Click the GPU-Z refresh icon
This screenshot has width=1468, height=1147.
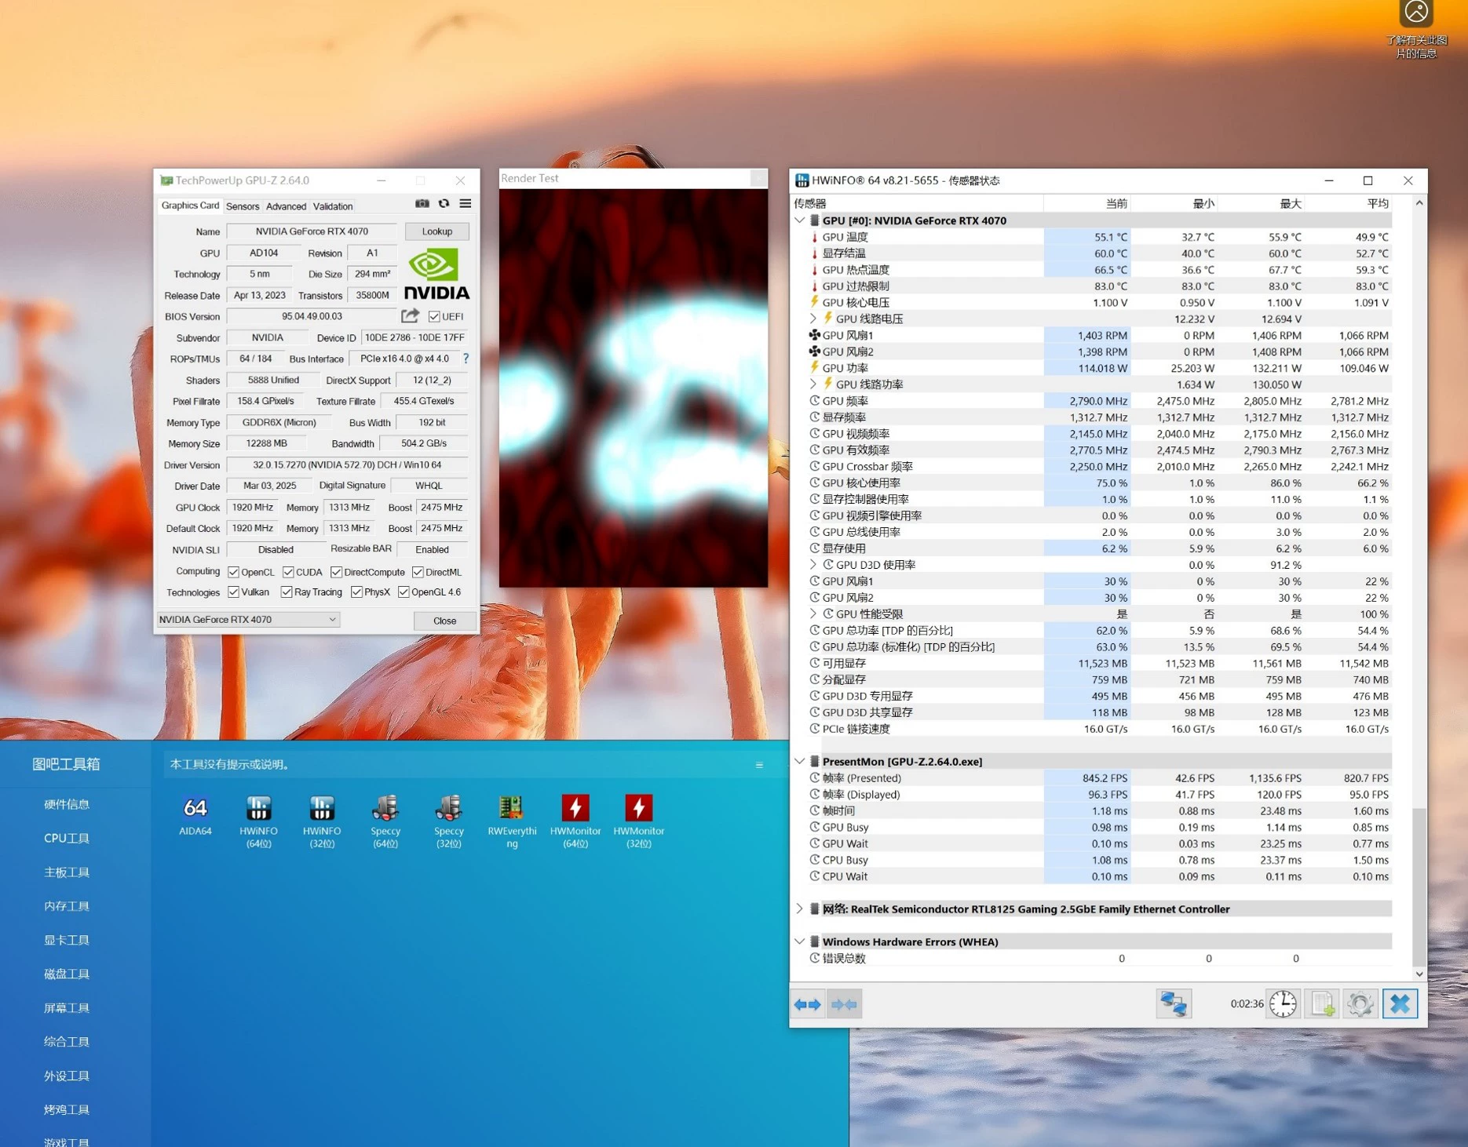point(444,204)
